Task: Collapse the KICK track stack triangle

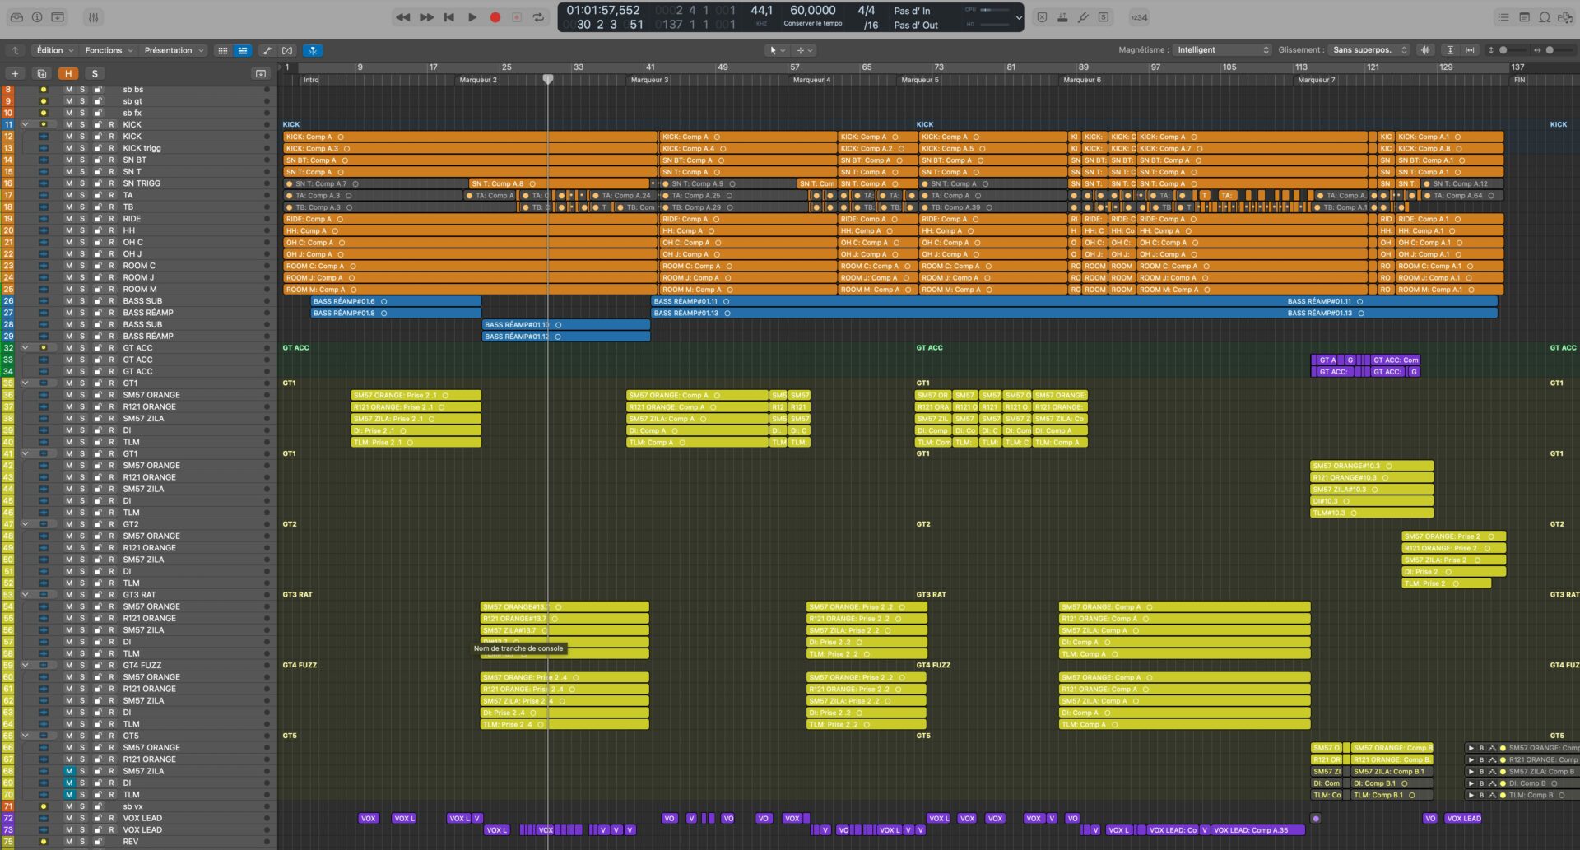Action: pos(25,125)
